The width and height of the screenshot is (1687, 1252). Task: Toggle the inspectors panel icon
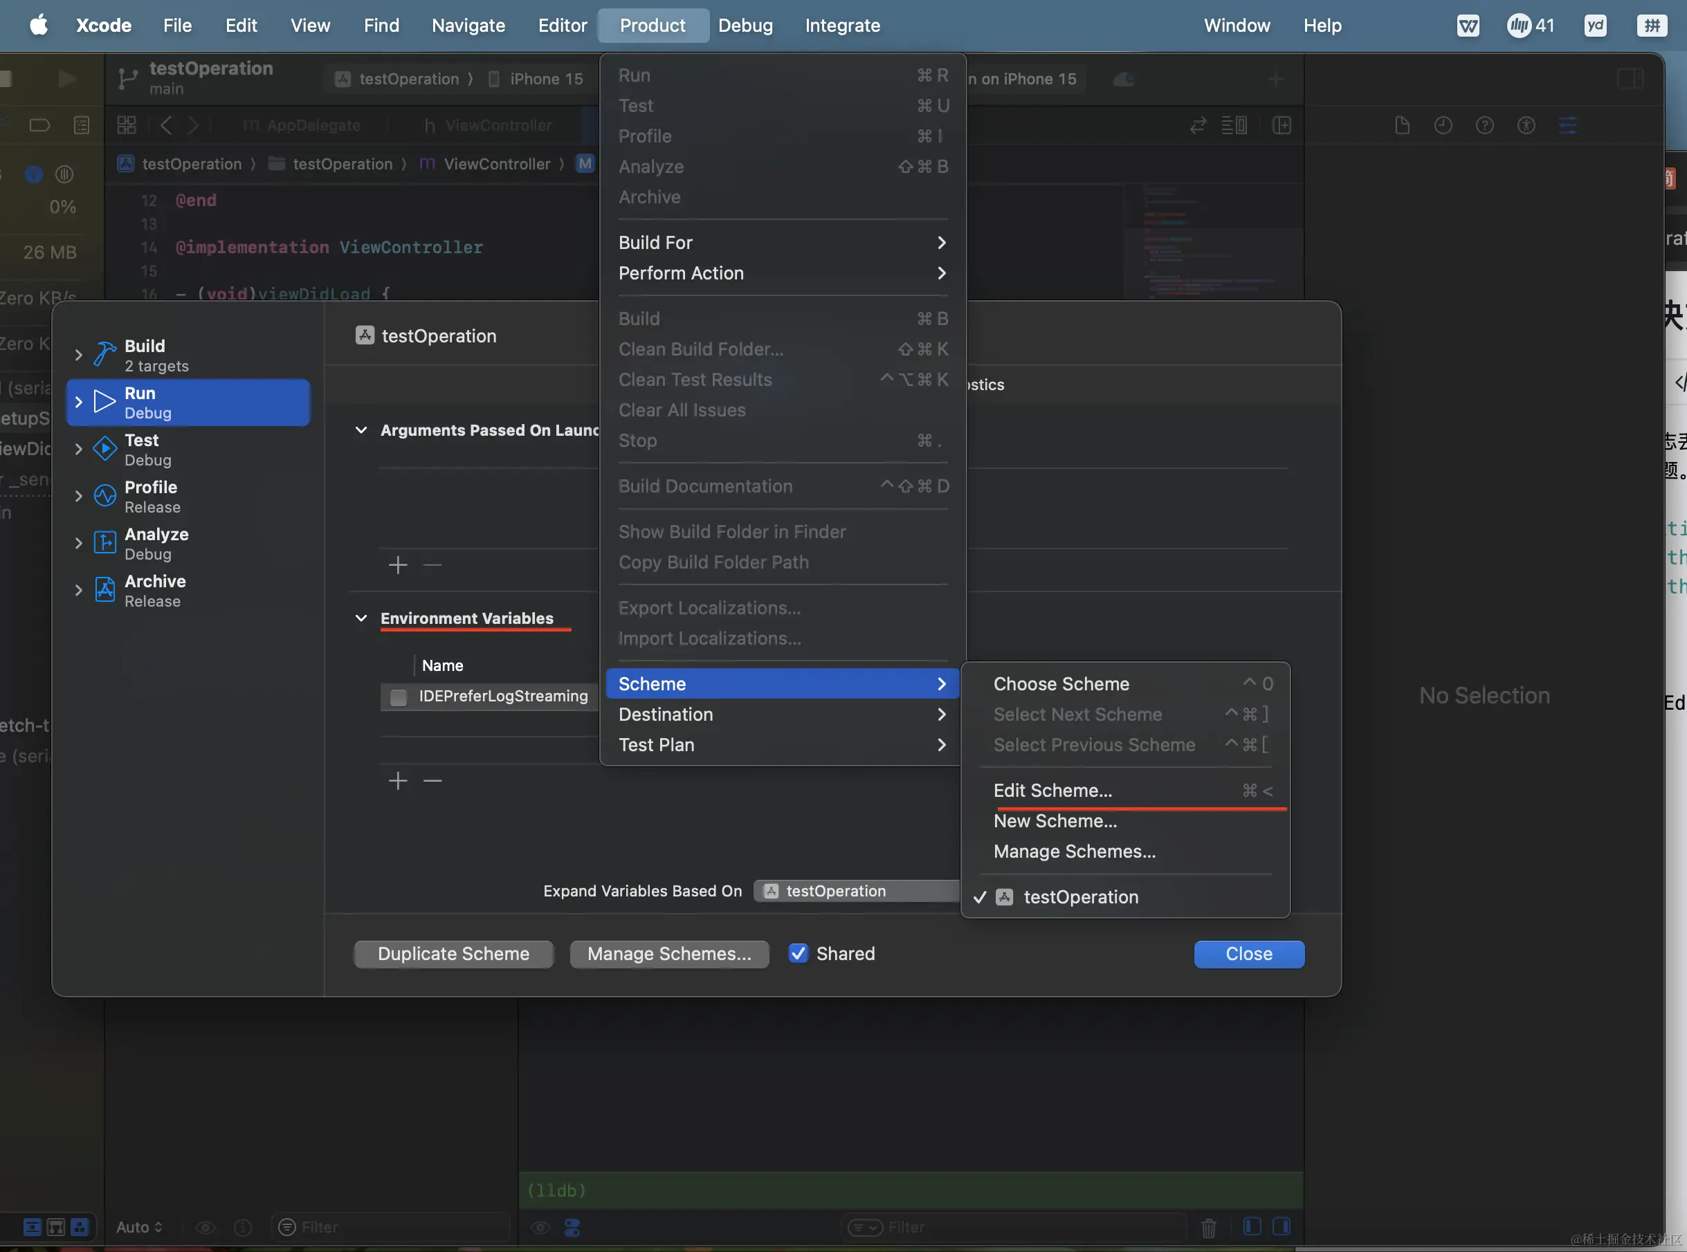click(x=1630, y=79)
